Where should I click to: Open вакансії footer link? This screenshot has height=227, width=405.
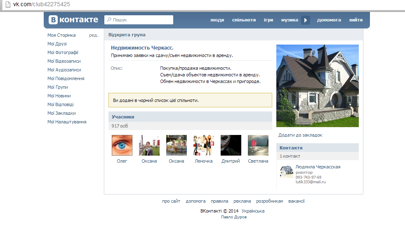[296, 201]
